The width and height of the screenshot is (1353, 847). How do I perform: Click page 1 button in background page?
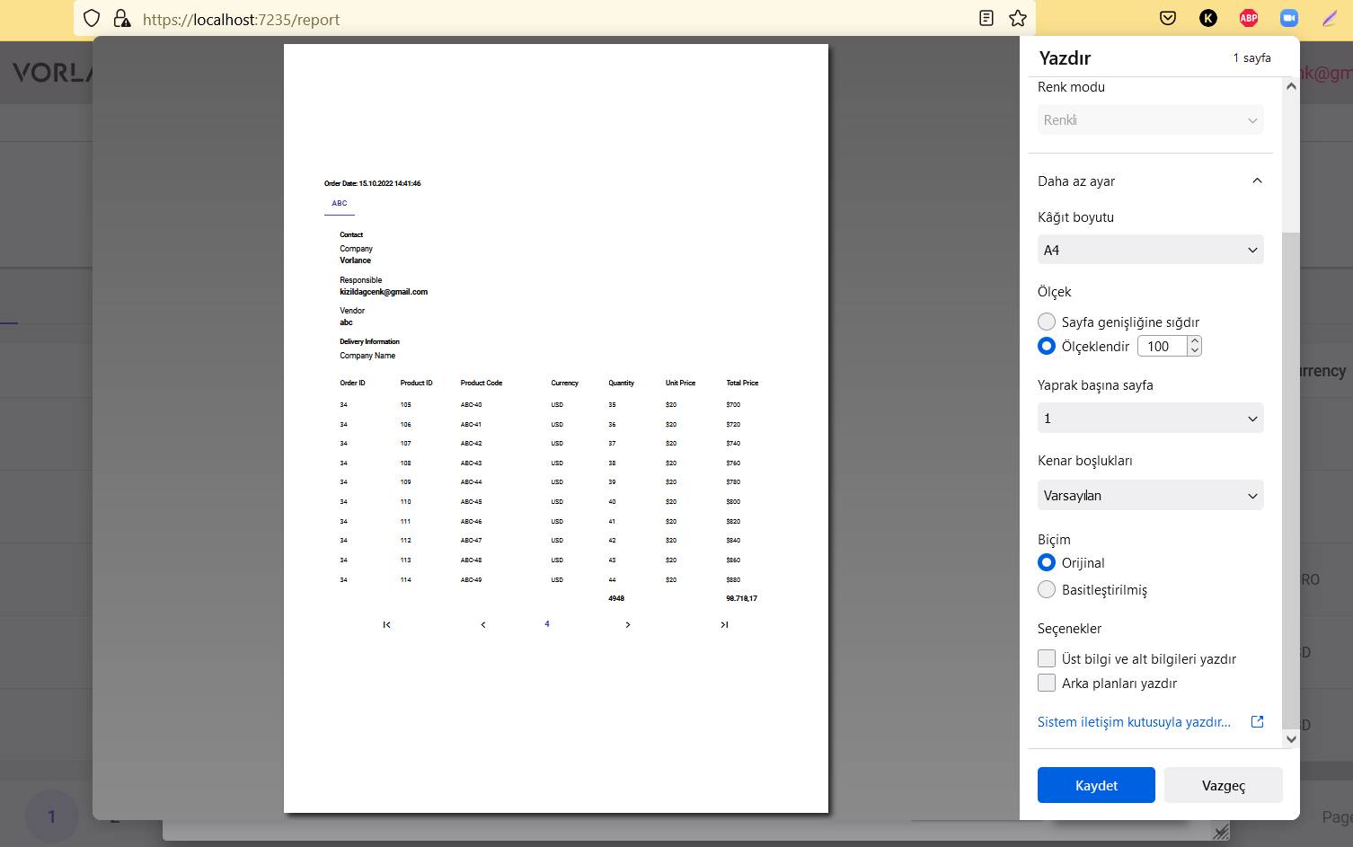click(51, 816)
